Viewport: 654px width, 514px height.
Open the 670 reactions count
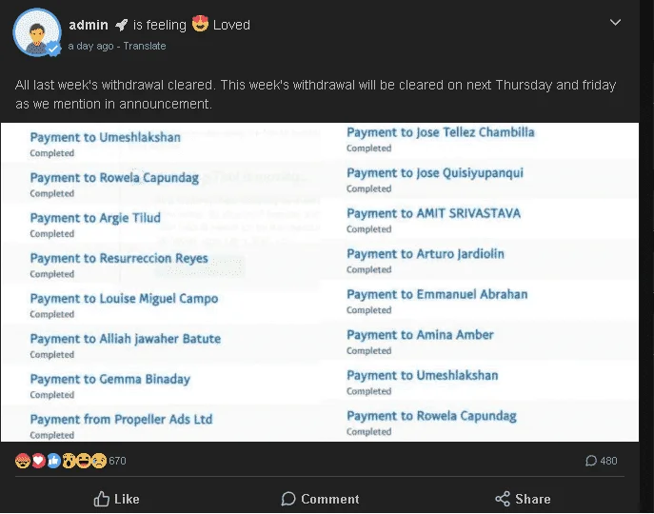tap(117, 461)
